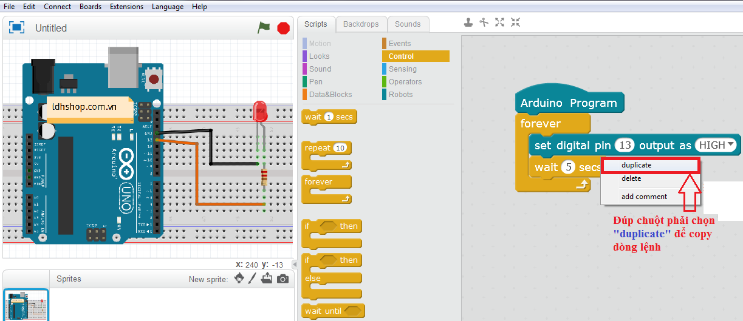Select the scissors delete tool
Viewport: 743px width, 321px height.
click(484, 22)
